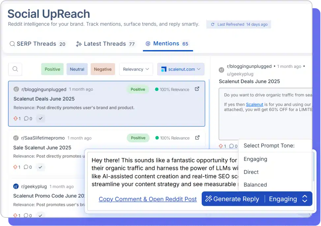This screenshot has width=321, height=226.
Task: Open the Relevancy sort dropdown
Action: [136, 69]
